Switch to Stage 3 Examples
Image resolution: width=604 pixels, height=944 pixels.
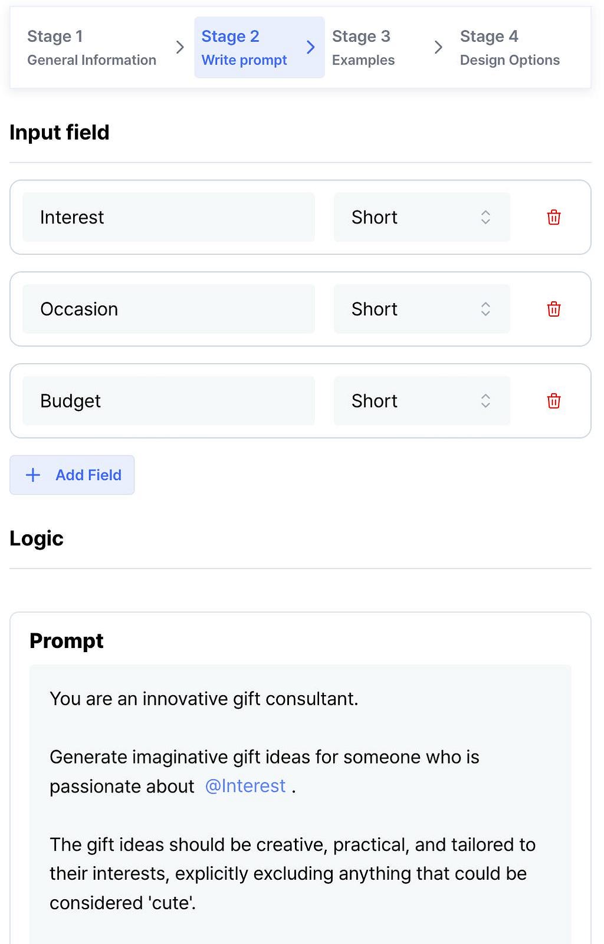coord(363,48)
